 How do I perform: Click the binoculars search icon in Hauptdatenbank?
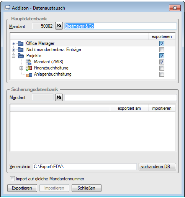(x=59, y=26)
